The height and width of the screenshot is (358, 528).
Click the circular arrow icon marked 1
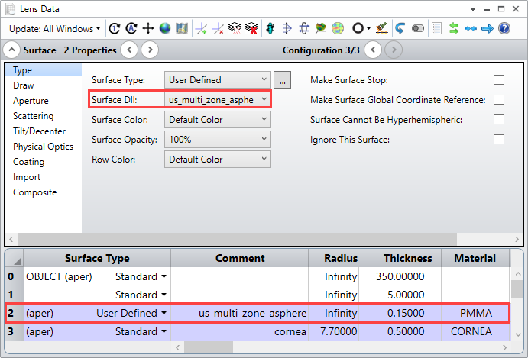tap(115, 28)
